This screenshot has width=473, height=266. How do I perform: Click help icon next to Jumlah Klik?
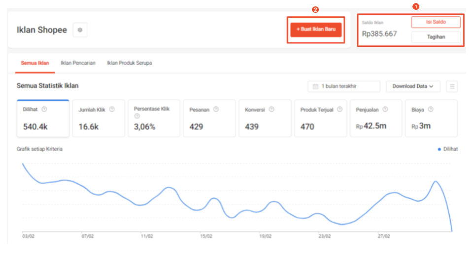pos(112,109)
